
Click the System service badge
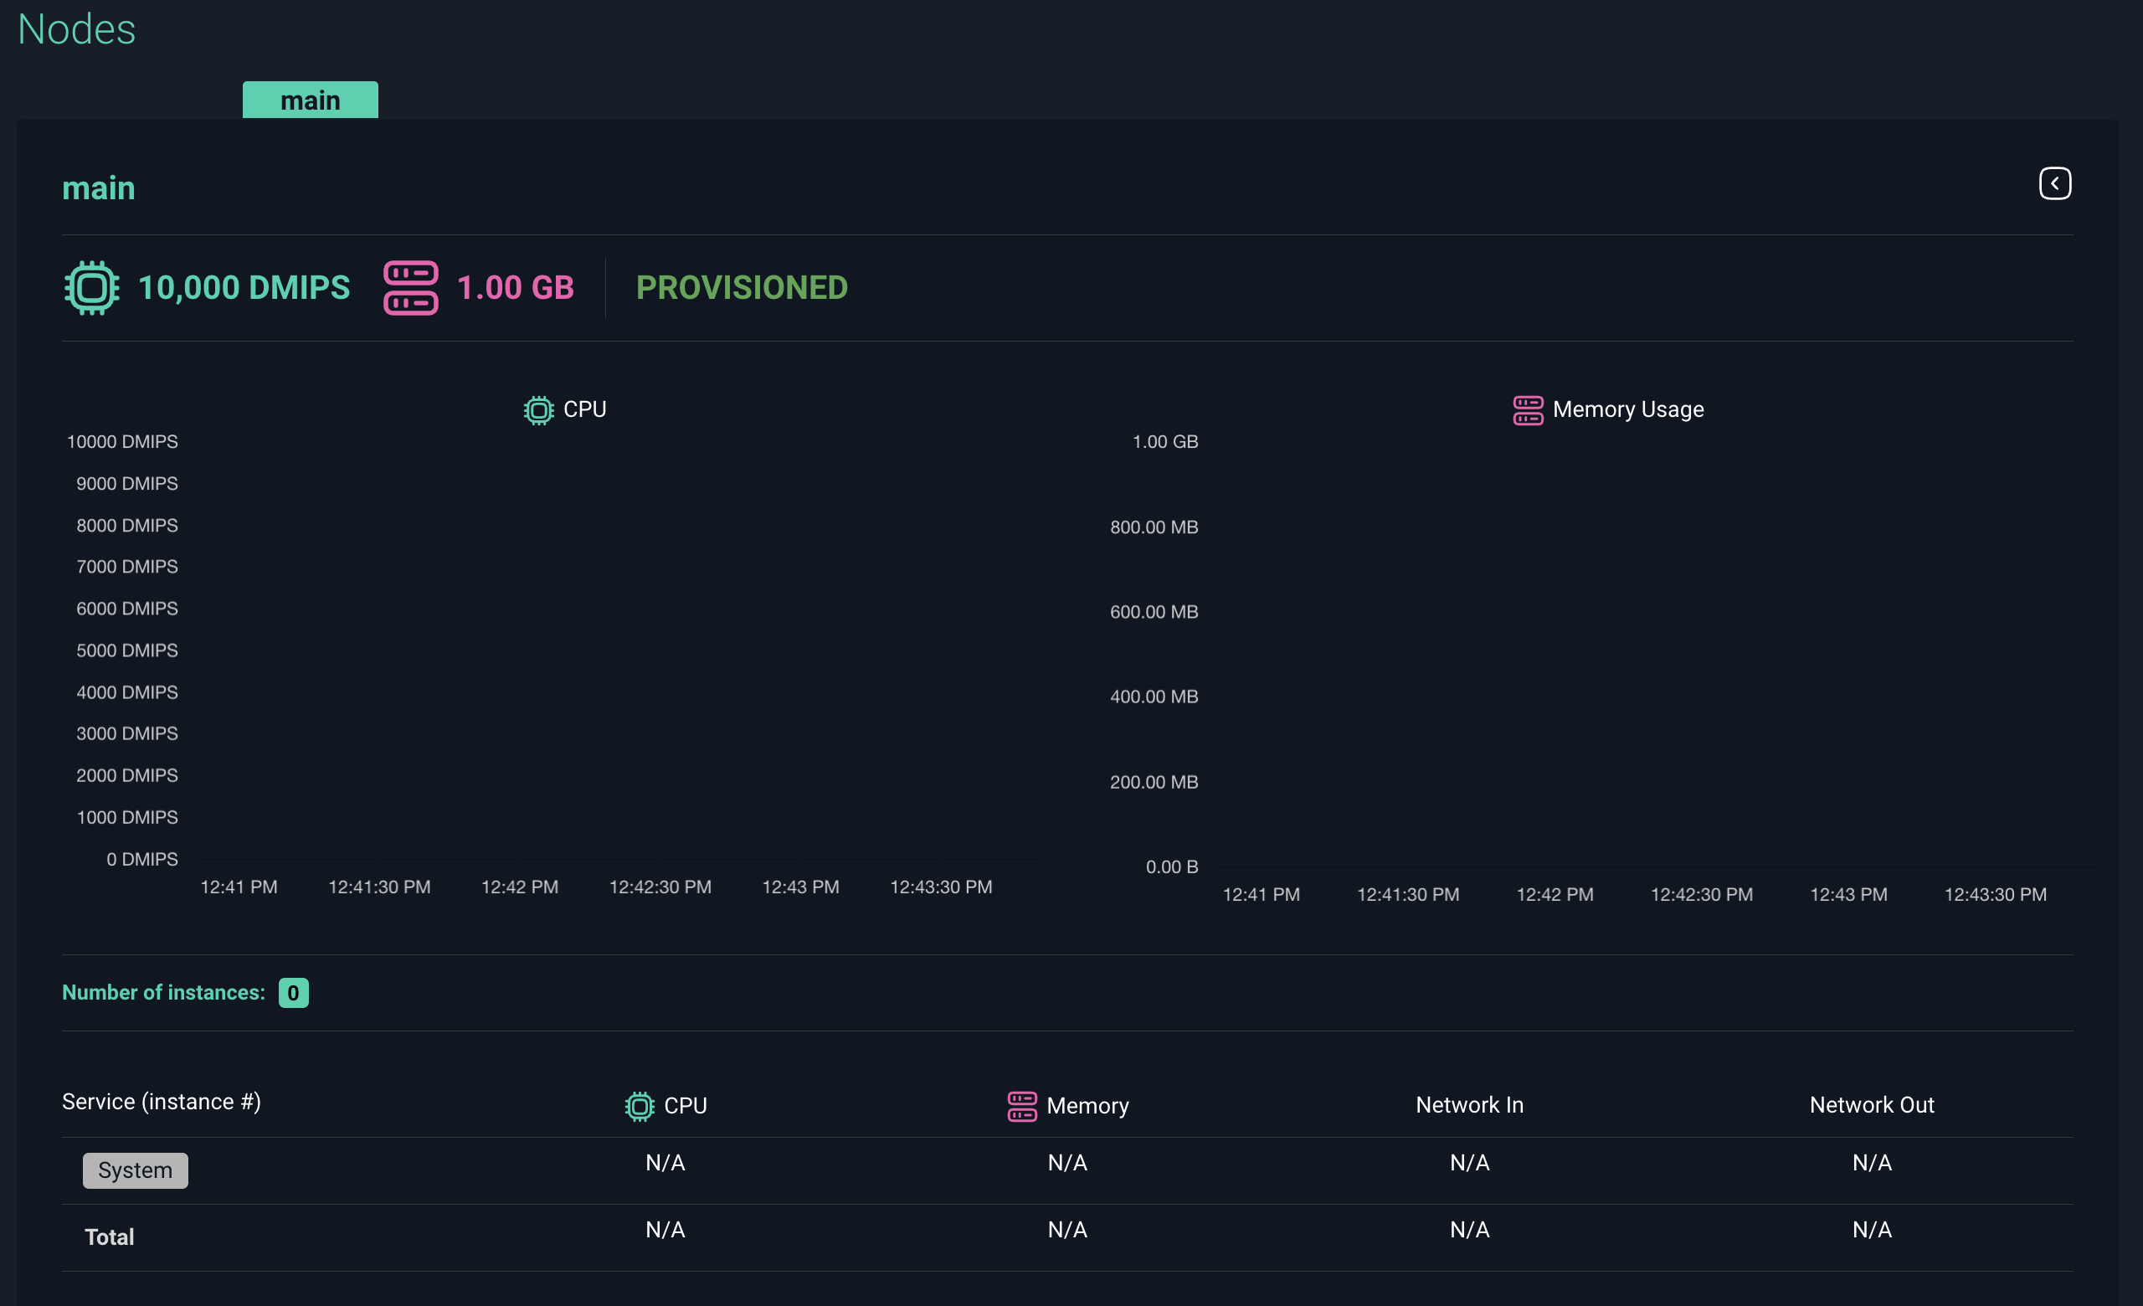point(135,1170)
